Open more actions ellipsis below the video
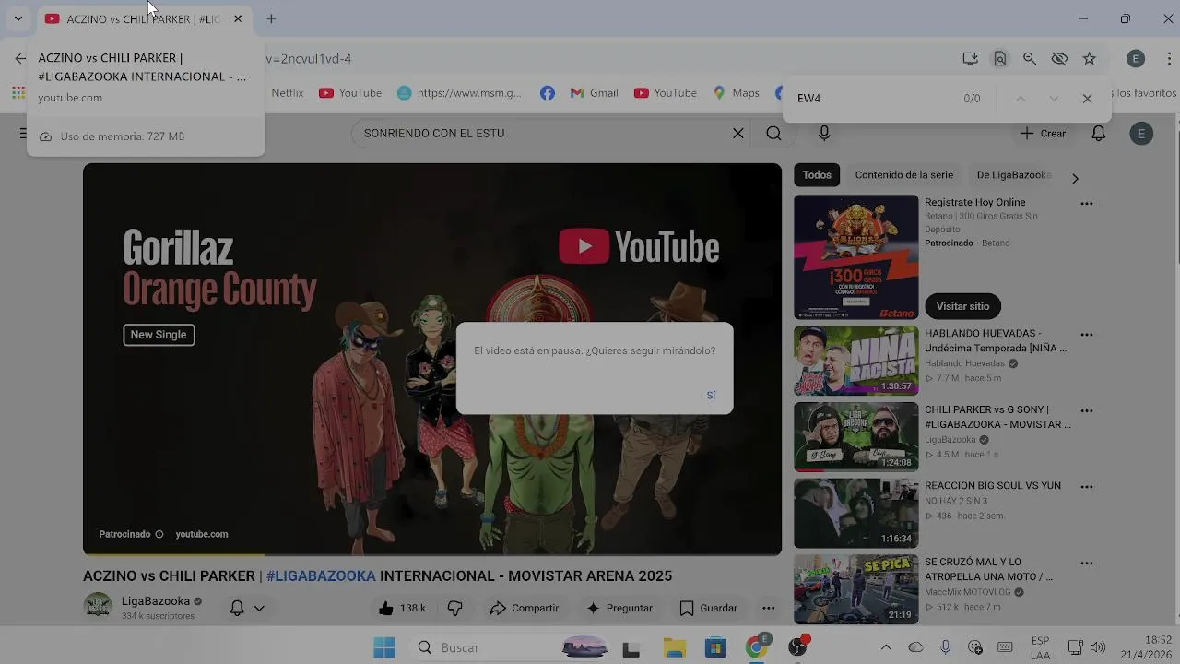 click(x=768, y=608)
